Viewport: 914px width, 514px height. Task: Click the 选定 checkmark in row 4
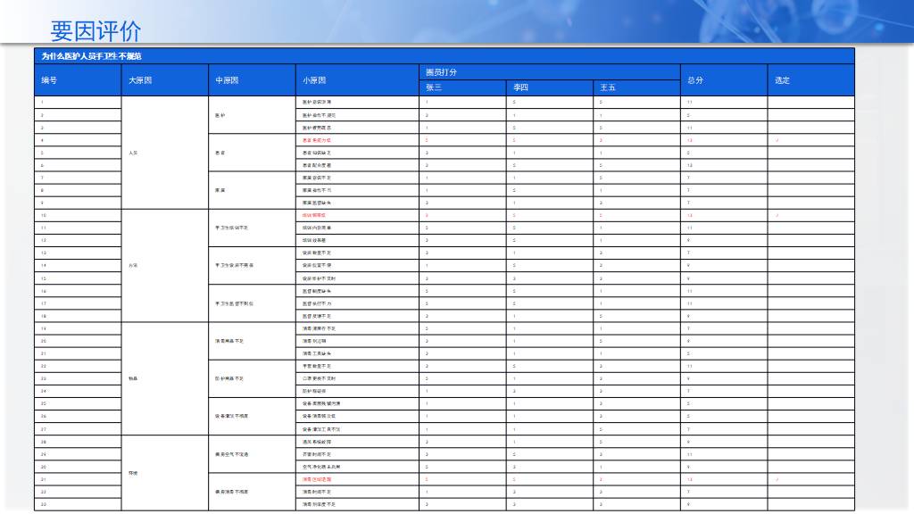777,140
